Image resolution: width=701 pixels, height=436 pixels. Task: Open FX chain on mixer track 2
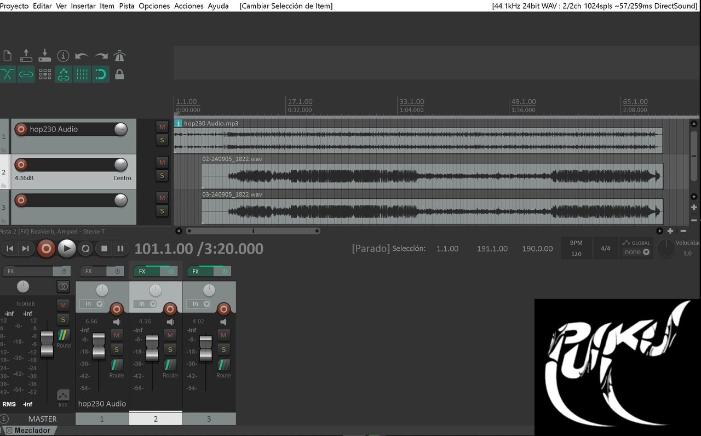(147, 271)
